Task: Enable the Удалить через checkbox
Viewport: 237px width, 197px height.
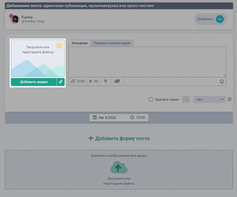Action: click(151, 99)
